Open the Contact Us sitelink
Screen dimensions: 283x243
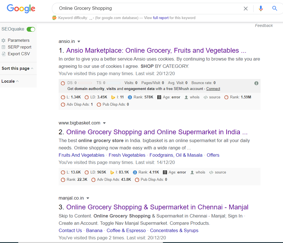click(x=70, y=231)
